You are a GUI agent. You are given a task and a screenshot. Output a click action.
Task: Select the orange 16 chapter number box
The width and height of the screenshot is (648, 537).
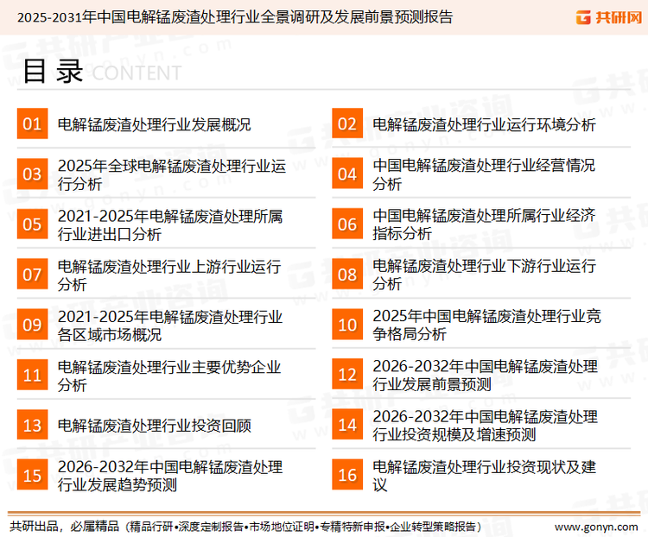click(x=347, y=475)
